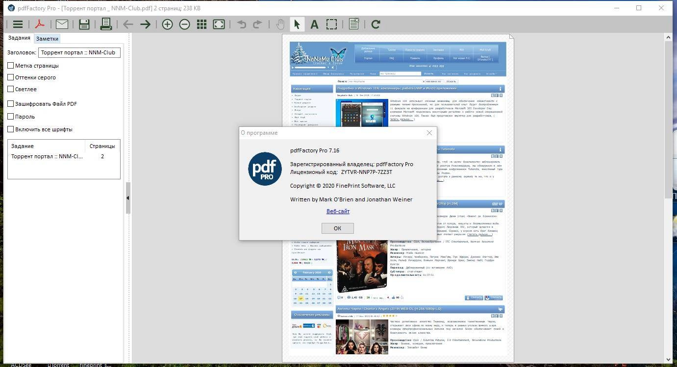Click OK button in About dialog
The image size is (677, 367).
(x=337, y=228)
